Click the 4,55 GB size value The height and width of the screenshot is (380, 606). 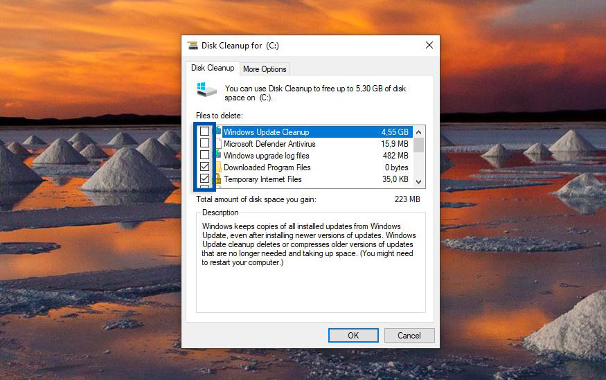coord(395,132)
